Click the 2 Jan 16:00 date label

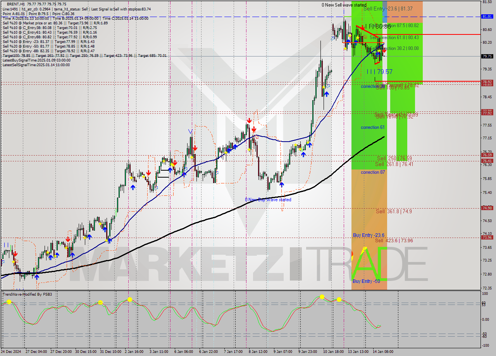click(135, 352)
